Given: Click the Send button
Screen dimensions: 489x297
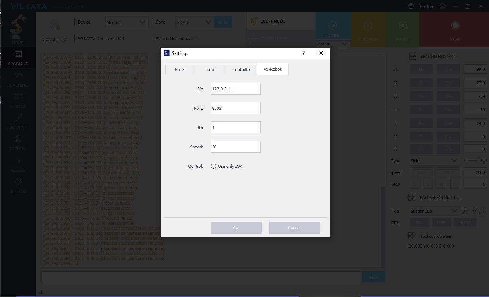Looking at the screenshot, I should coord(373,277).
